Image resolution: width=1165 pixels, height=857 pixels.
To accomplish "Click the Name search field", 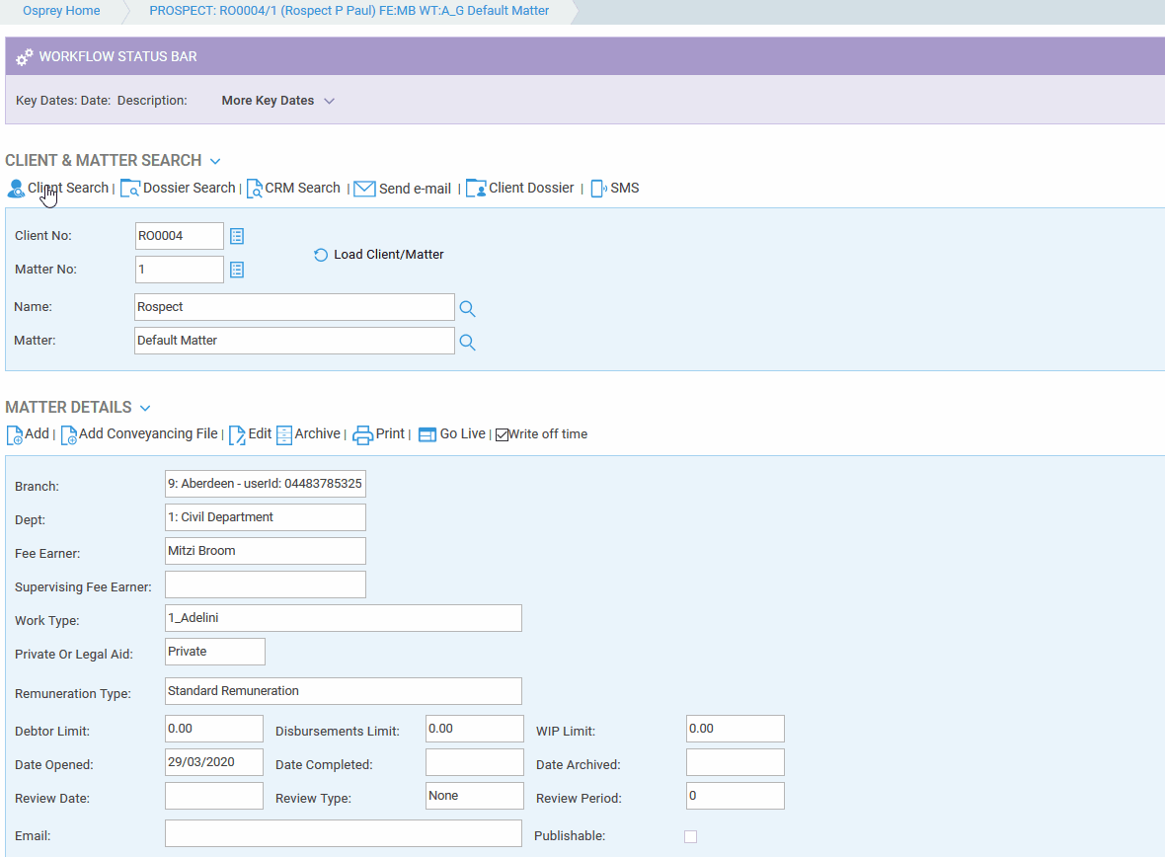I will point(294,307).
